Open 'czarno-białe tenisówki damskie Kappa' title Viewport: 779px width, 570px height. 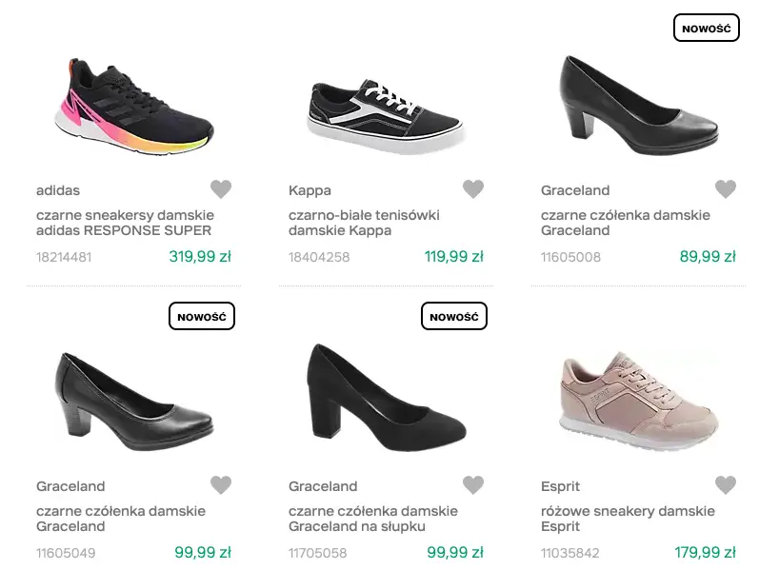[x=364, y=223]
